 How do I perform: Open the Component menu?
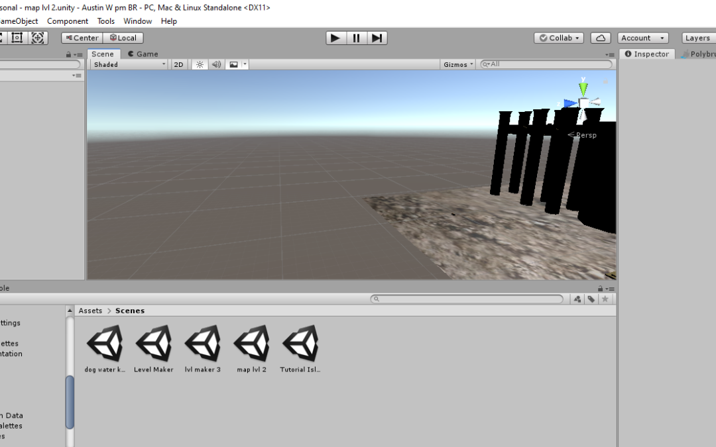pyautogui.click(x=68, y=21)
